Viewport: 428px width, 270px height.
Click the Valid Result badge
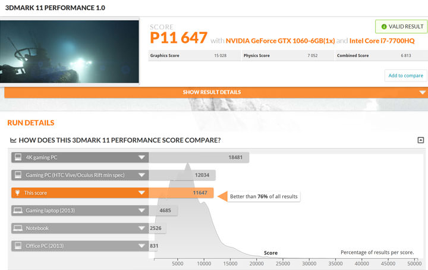401,27
